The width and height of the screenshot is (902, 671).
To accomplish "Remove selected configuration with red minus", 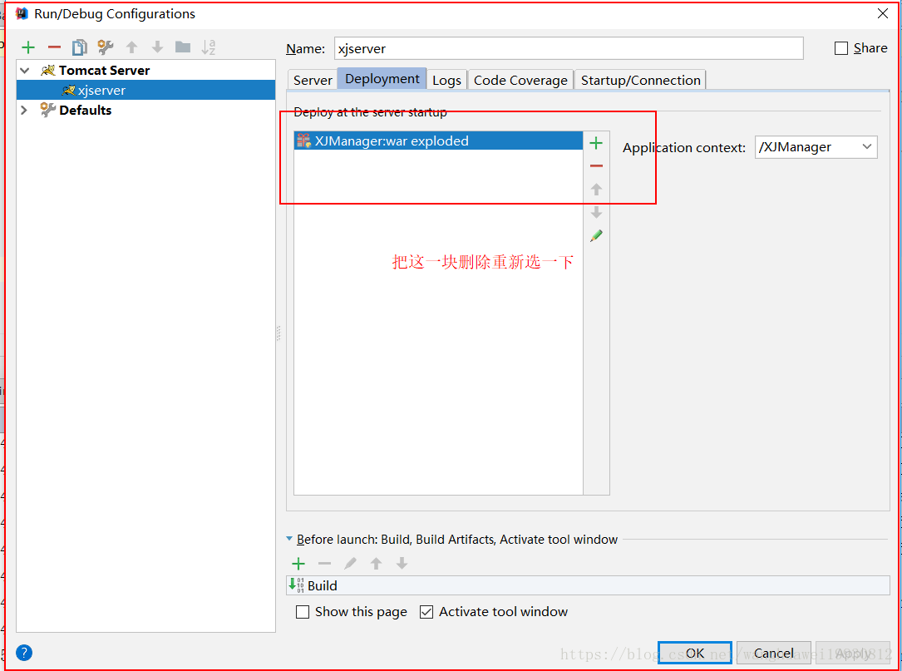I will (x=54, y=47).
